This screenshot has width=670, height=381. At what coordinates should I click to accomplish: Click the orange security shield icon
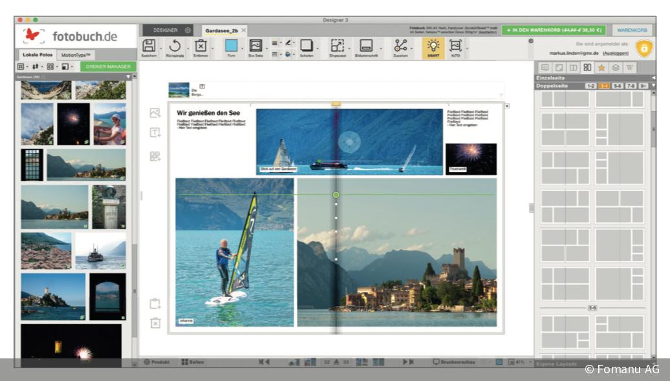[x=644, y=48]
